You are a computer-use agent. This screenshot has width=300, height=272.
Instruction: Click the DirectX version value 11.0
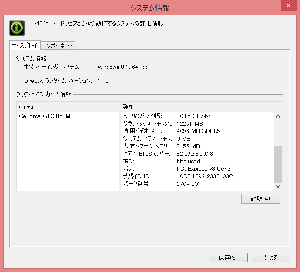103,81
